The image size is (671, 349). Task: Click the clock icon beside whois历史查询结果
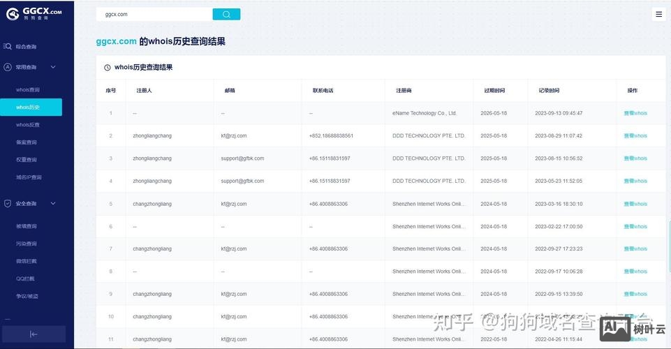[x=108, y=68]
